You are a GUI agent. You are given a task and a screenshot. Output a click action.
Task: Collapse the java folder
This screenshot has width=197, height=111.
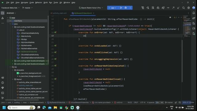point(10,24)
